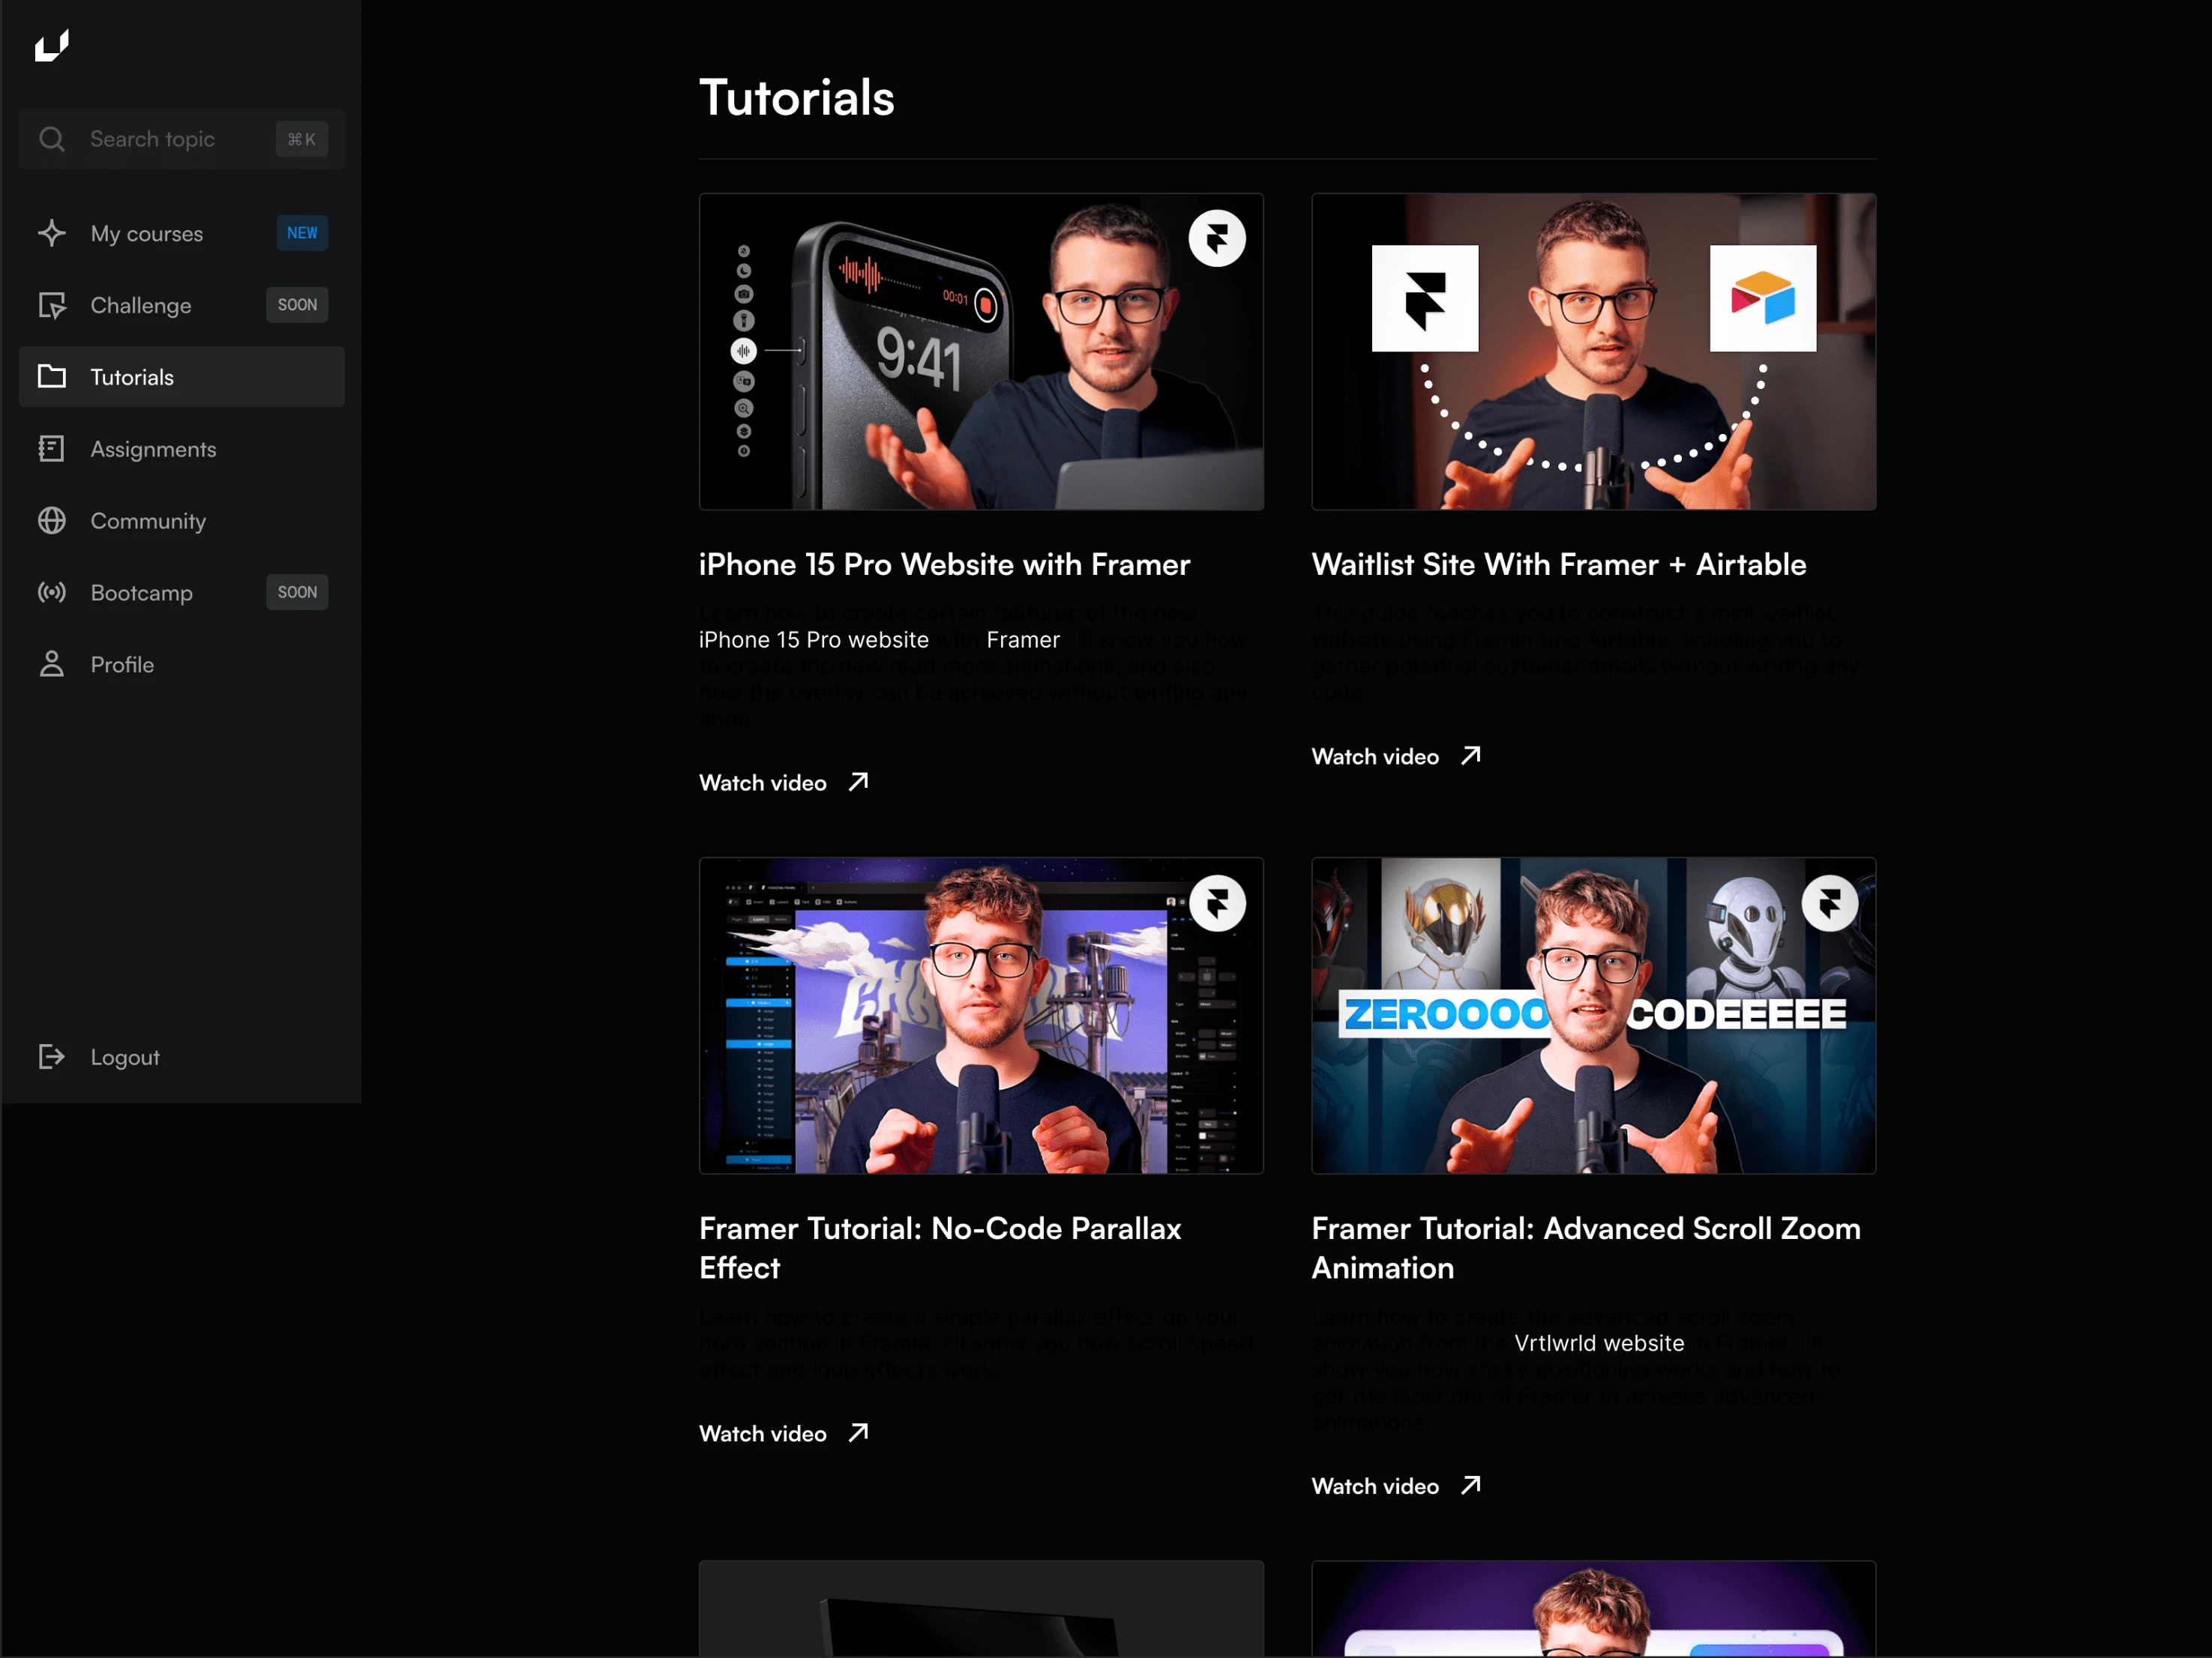The image size is (2212, 1658).
Task: Open Challenge in the sidebar
Action: [181, 305]
